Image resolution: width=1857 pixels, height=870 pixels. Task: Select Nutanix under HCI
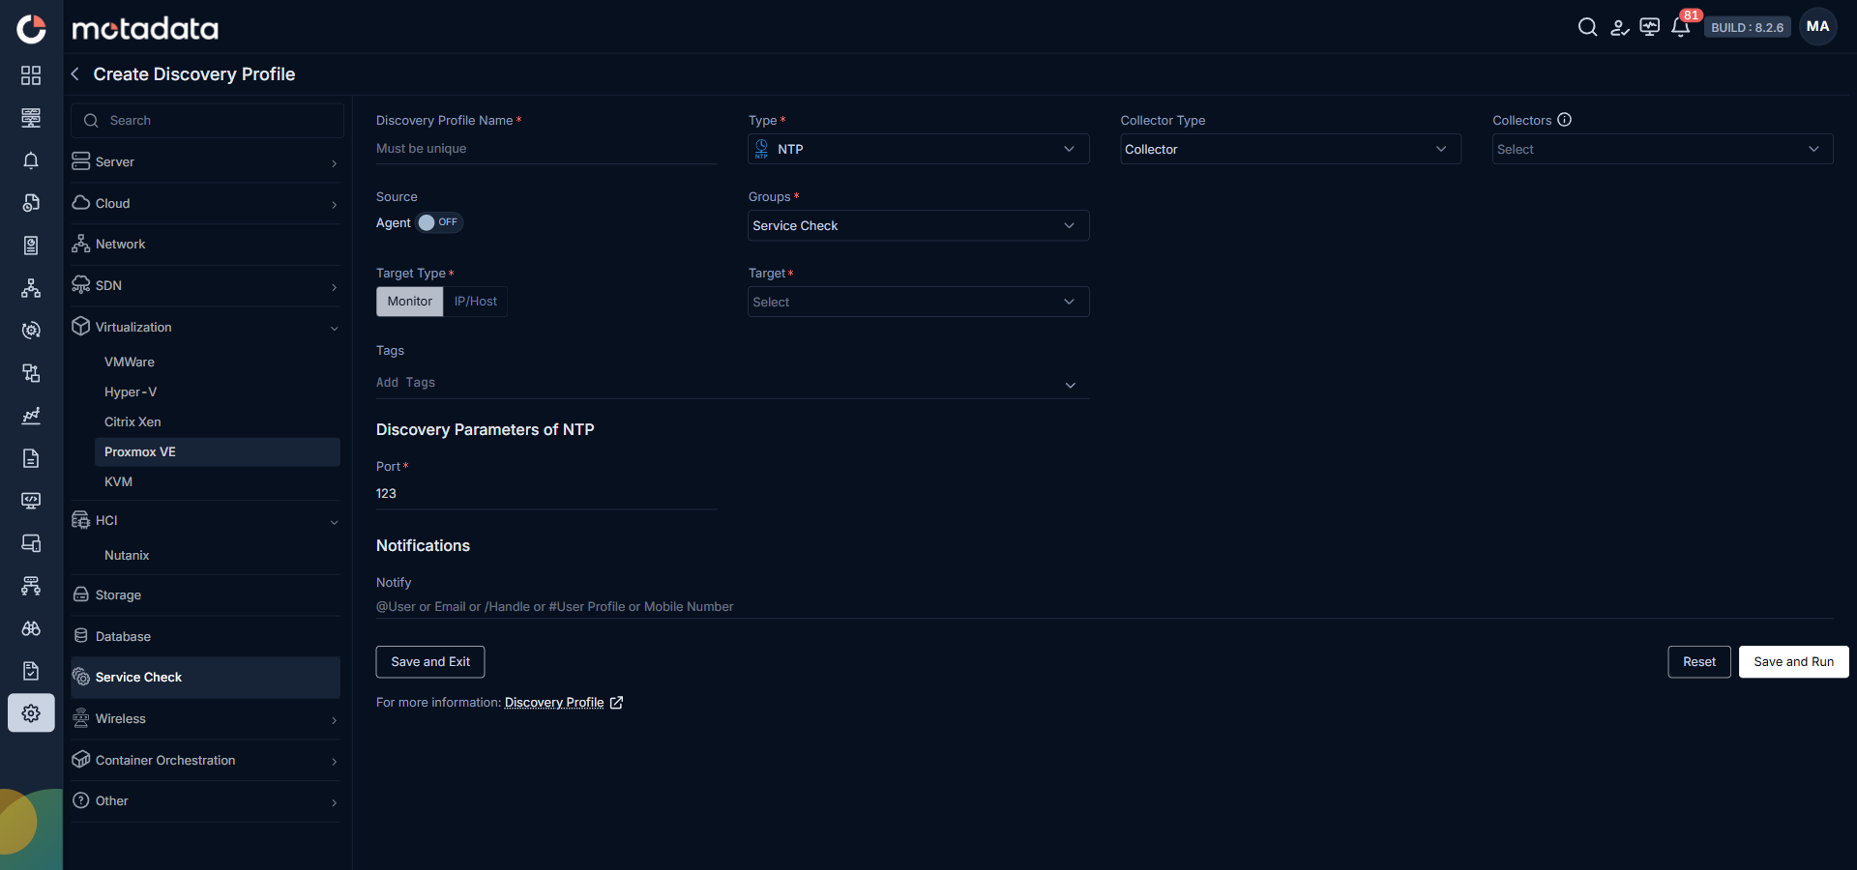(127, 556)
